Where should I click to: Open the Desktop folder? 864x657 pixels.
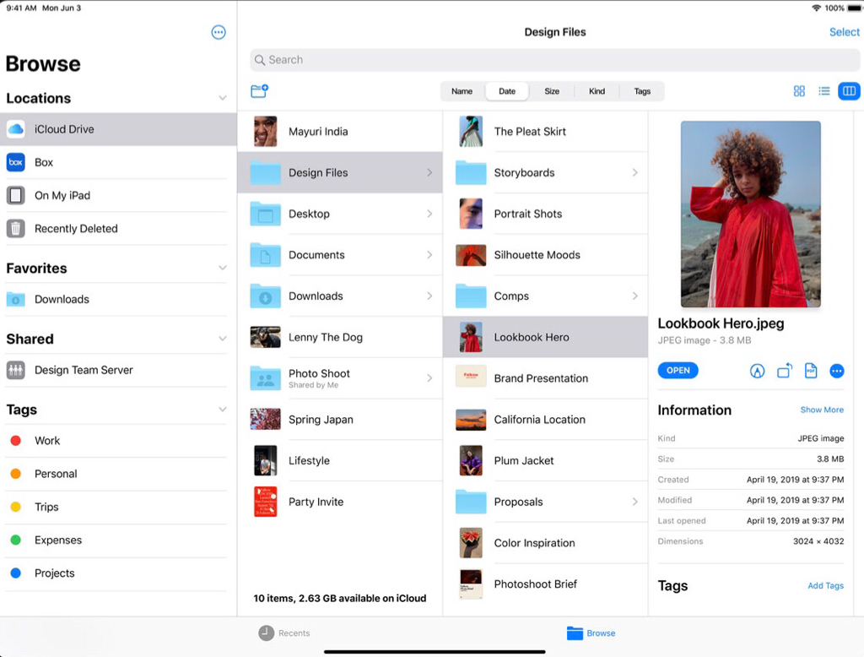pyautogui.click(x=340, y=214)
